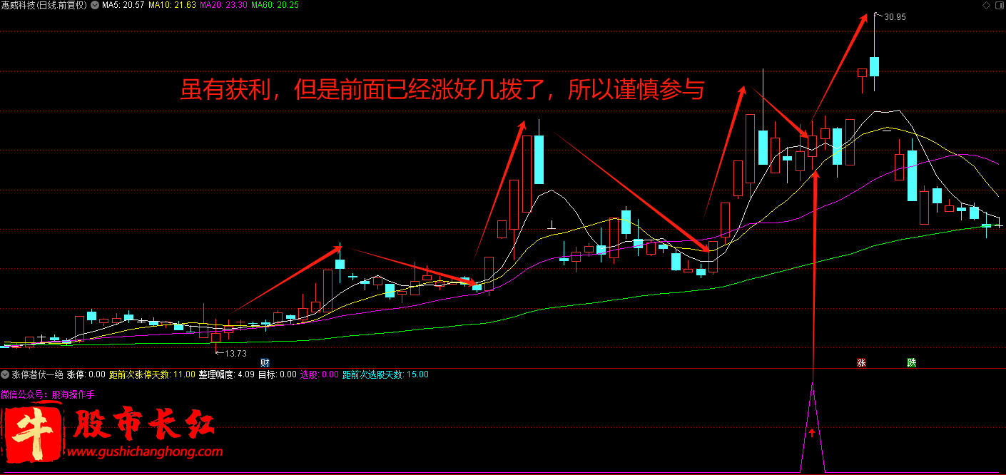Click the 目标: 0.00 value
This screenshot has height=475, width=1006.
[277, 374]
